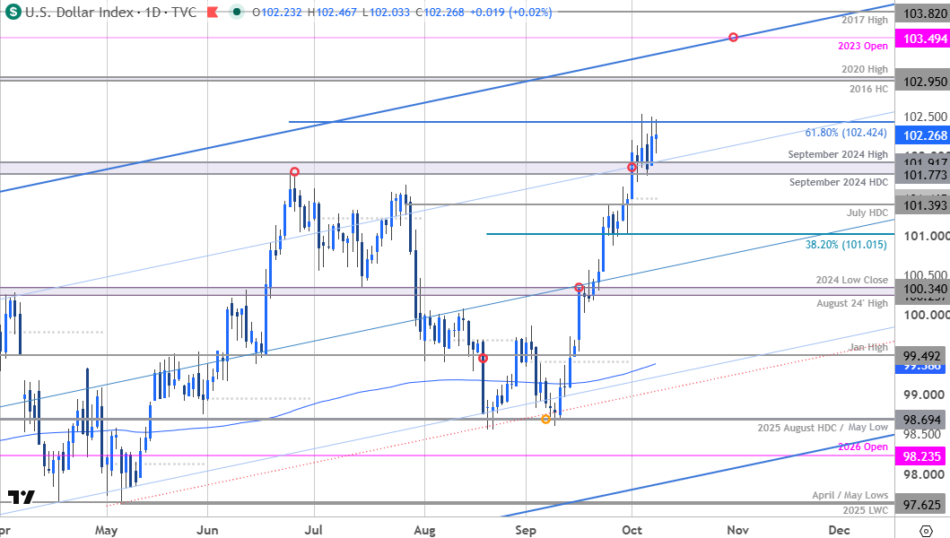The image size is (950, 538).
Task: Click the close value C102.268
Action: click(x=440, y=13)
